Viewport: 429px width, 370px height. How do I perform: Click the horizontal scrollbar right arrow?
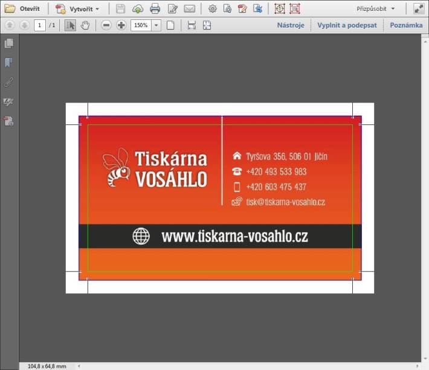[418, 366]
